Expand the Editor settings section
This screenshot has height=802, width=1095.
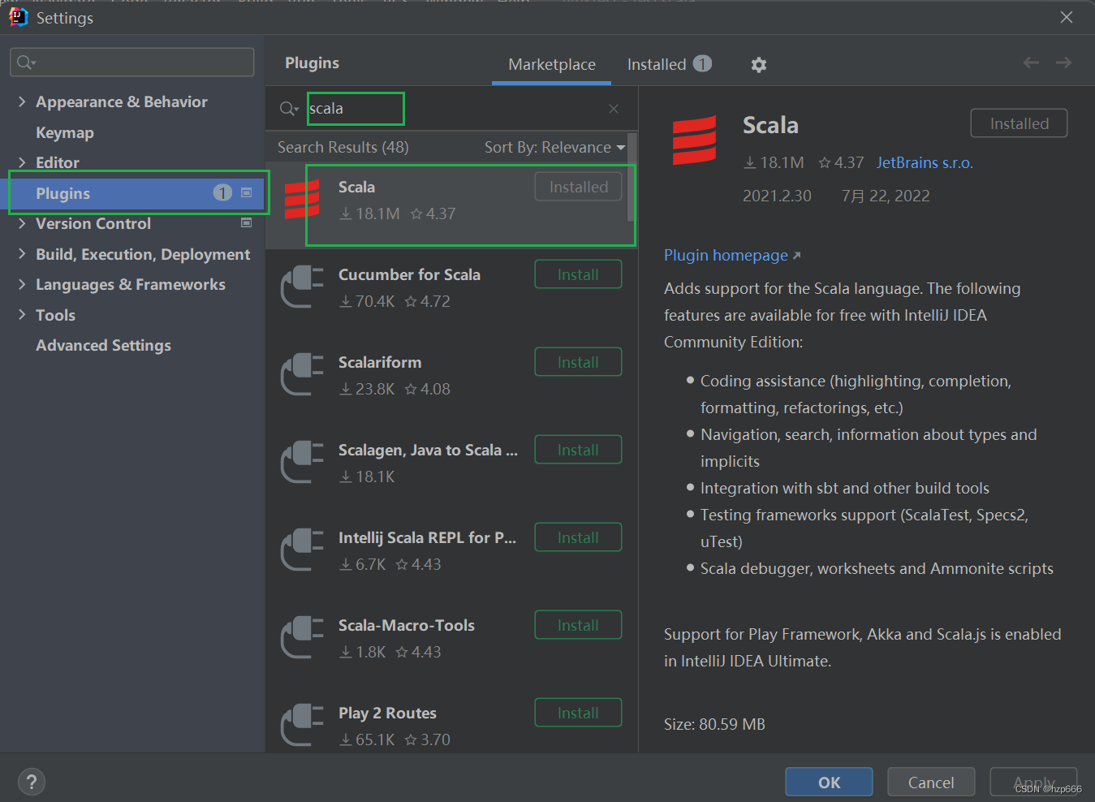tap(22, 162)
